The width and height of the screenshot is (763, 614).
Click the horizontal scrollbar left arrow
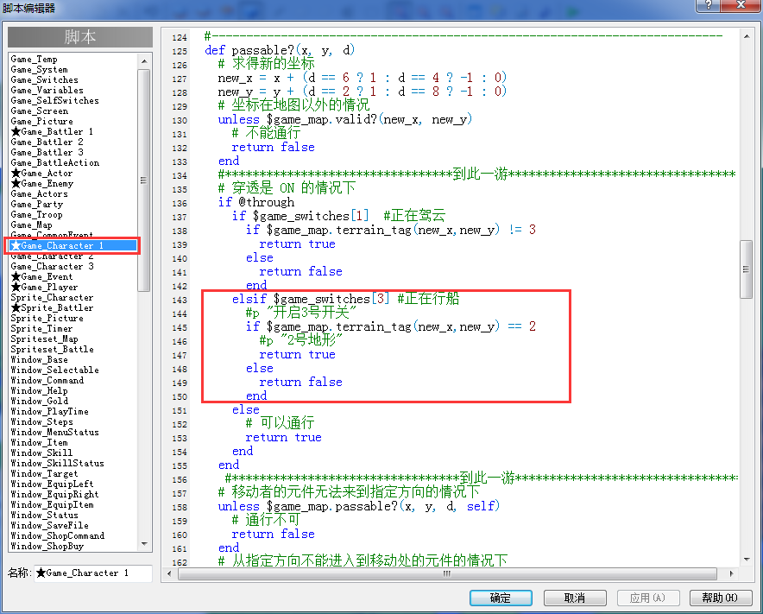[169, 573]
